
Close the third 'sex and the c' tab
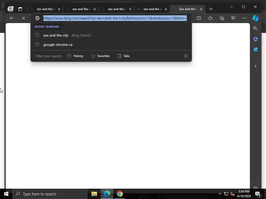click(x=130, y=9)
